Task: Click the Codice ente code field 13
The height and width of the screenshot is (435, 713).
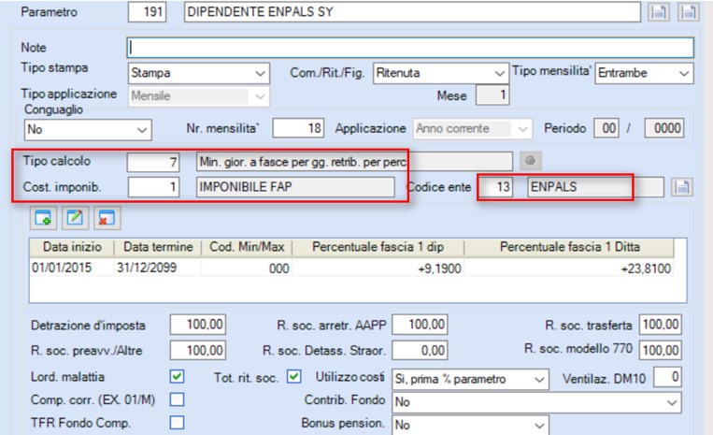Action: click(495, 187)
